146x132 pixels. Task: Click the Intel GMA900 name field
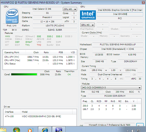(x=120, y=14)
